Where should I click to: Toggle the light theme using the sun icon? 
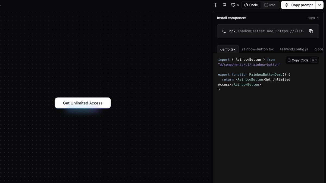(215, 5)
